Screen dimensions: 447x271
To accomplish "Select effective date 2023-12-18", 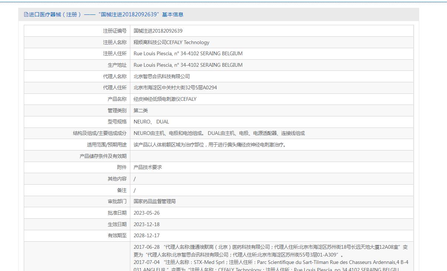I will click(x=147, y=224).
